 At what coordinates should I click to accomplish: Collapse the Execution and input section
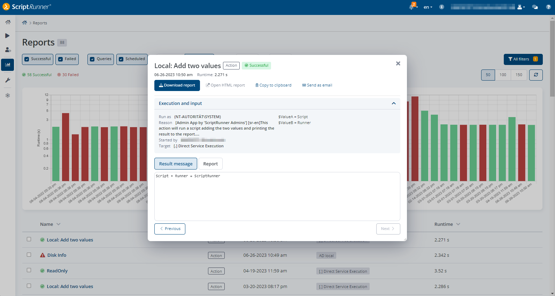pos(394,104)
